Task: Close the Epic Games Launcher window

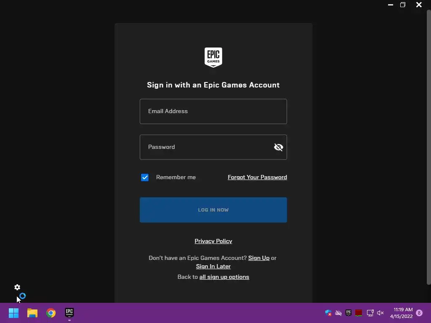Action: [419, 5]
